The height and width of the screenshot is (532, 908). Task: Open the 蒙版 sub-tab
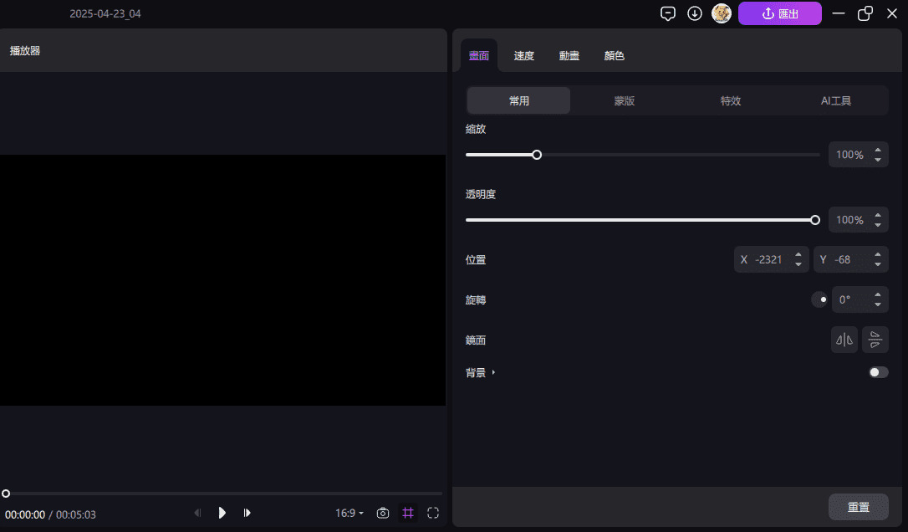(x=625, y=100)
